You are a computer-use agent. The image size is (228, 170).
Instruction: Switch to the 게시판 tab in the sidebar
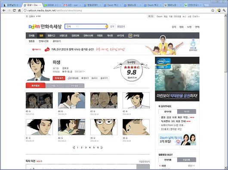pyautogui.click(x=187, y=111)
